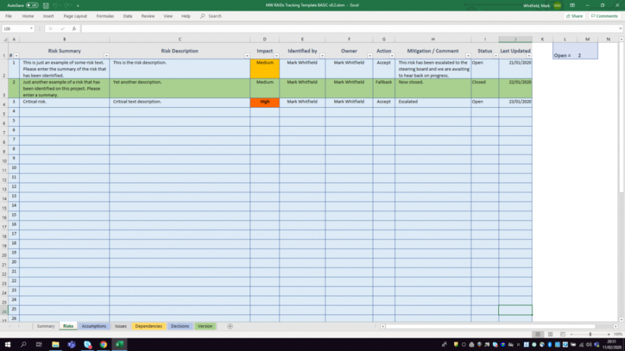Open the Status filter dropdown
Viewport: 625px width, 351px height.
point(495,56)
